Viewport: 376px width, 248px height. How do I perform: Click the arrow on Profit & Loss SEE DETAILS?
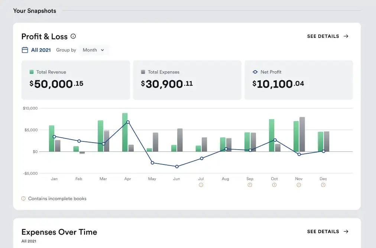(346, 36)
